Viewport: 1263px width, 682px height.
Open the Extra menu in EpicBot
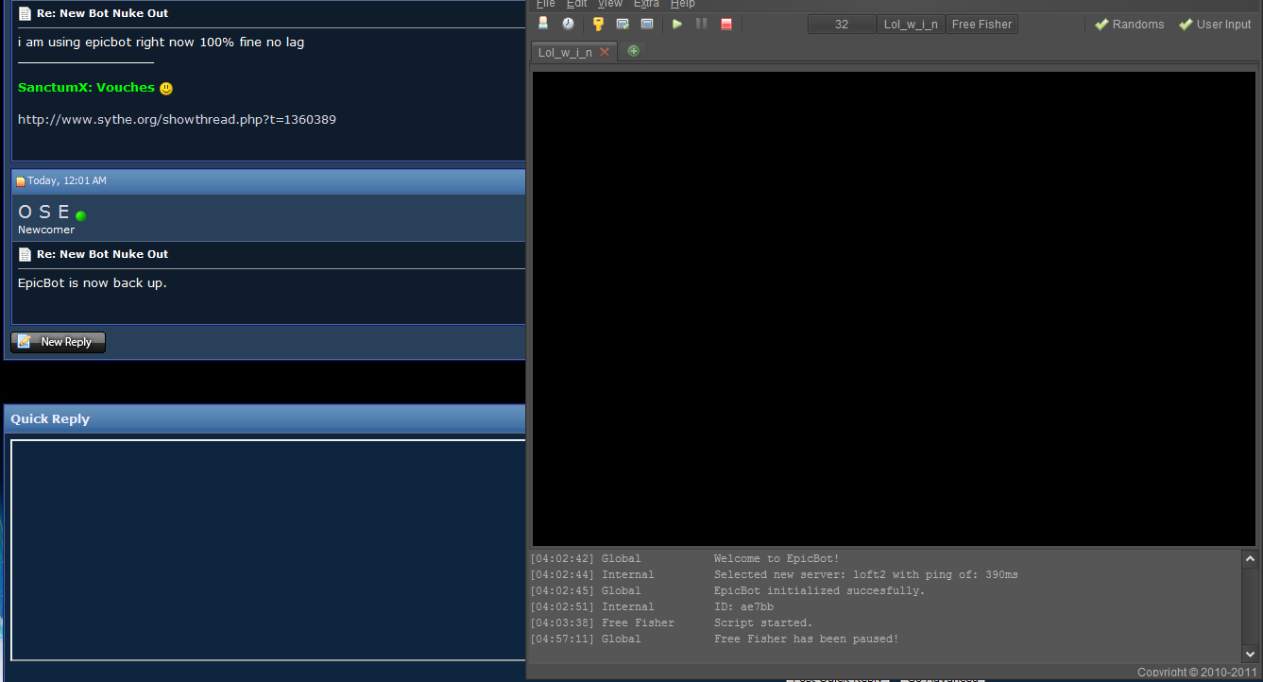click(x=646, y=4)
